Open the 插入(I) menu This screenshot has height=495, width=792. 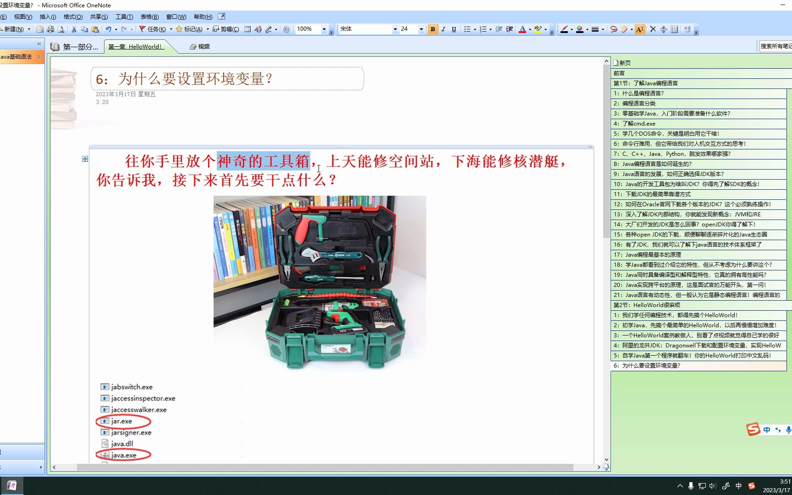(48, 16)
